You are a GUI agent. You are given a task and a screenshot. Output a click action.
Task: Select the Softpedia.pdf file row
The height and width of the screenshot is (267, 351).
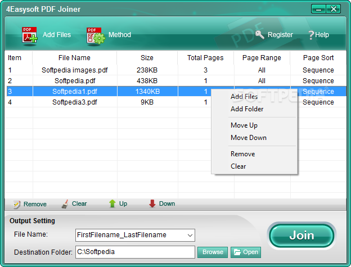click(177, 81)
